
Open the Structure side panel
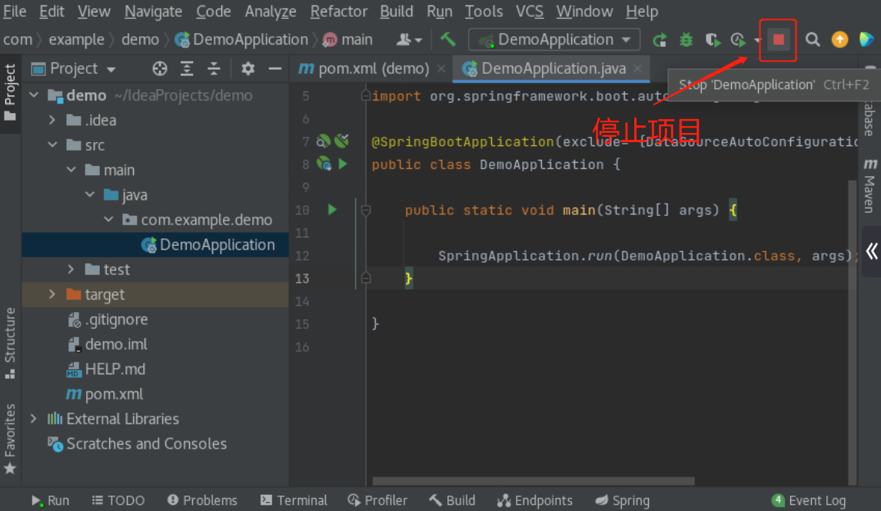point(10,343)
